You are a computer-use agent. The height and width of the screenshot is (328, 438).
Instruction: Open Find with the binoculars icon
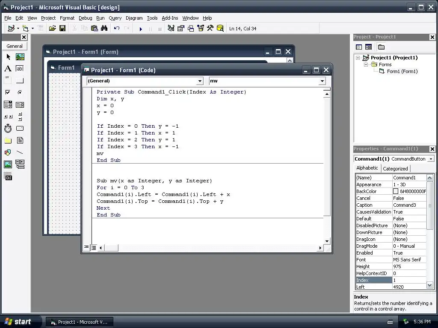(x=104, y=29)
